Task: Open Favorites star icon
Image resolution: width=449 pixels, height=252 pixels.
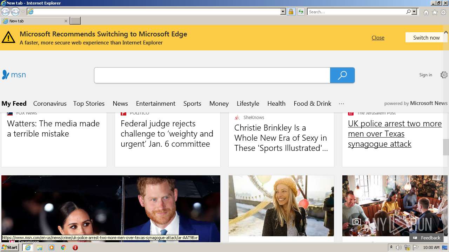Action: pyautogui.click(x=435, y=12)
